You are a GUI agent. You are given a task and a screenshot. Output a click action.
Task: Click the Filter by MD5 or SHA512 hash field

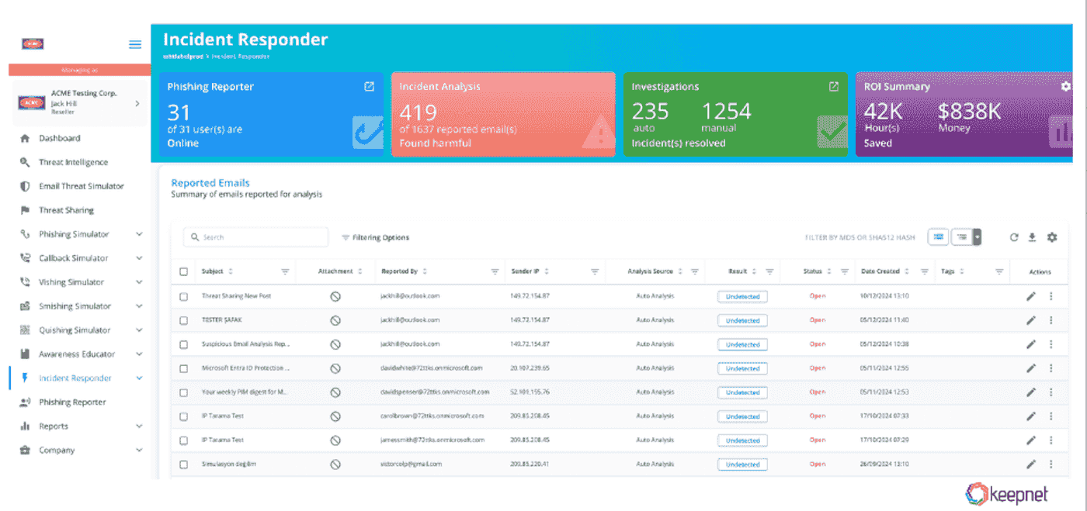pos(860,237)
